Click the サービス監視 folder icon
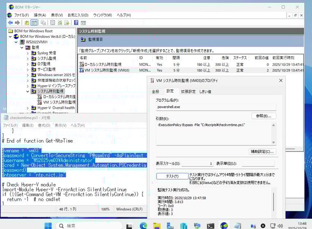This screenshot has width=312, height=229. (34, 69)
